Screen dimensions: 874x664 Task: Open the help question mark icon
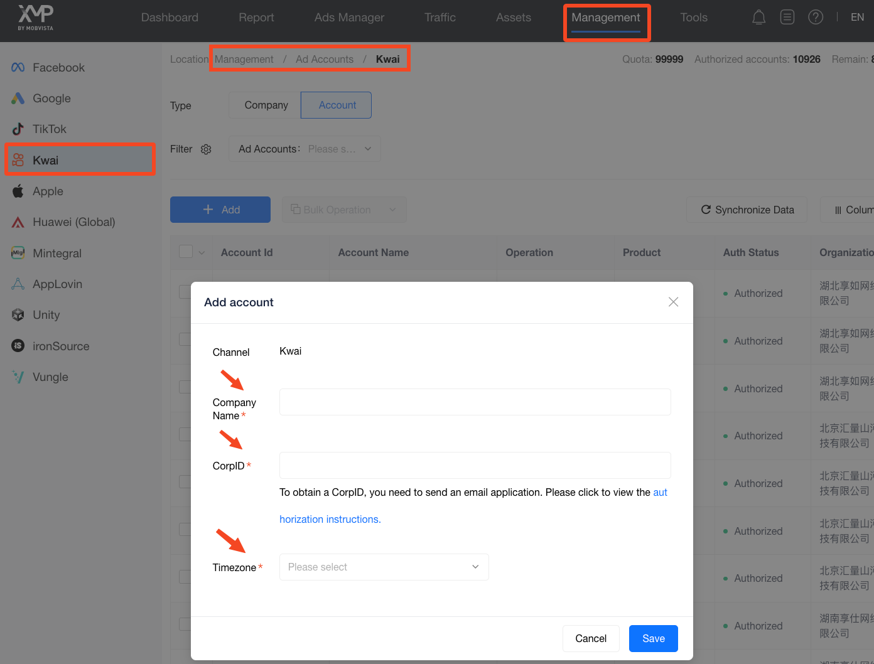point(816,18)
